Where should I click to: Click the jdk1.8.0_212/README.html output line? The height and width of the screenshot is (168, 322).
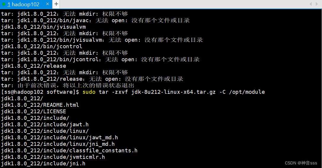pos(40,105)
